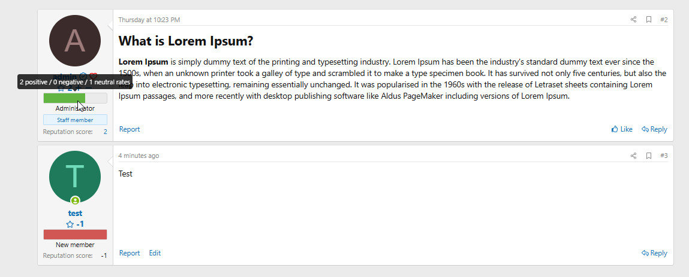Bookmark post #3 with bookmark icon
This screenshot has width=689, height=277.
(x=649, y=156)
